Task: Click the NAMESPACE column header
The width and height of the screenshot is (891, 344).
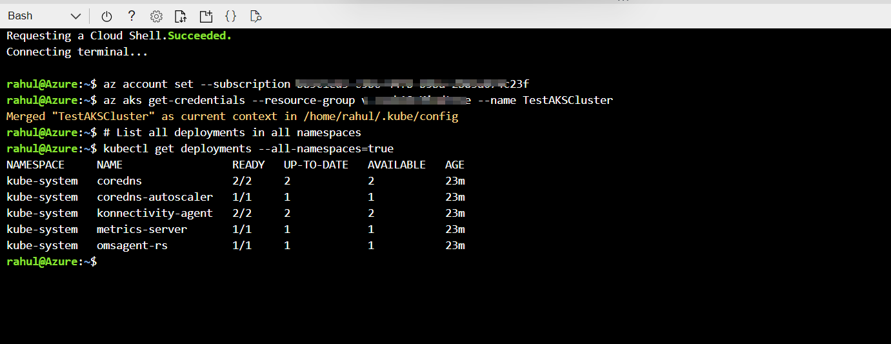Action: coord(35,165)
